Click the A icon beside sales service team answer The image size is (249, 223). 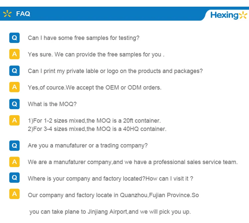[14, 162]
